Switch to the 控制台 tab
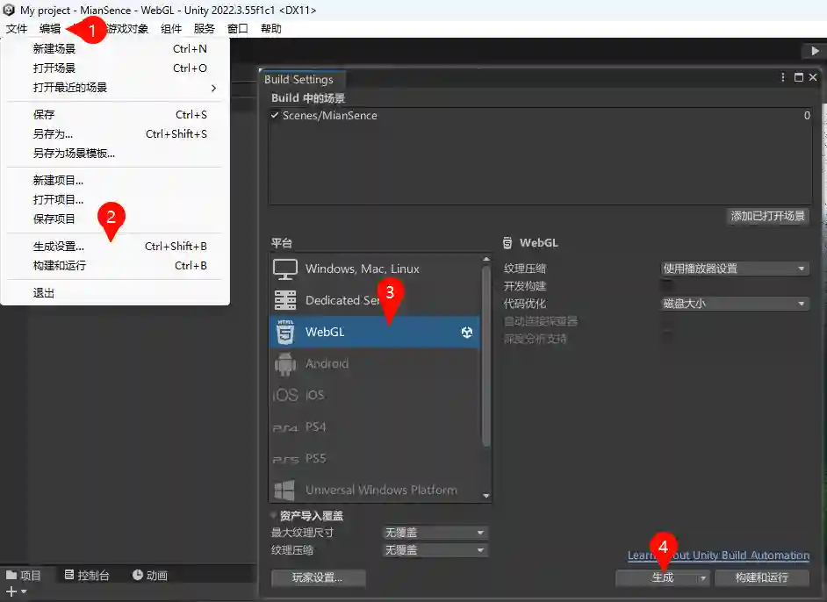Viewport: 827px width, 602px height. click(x=86, y=576)
